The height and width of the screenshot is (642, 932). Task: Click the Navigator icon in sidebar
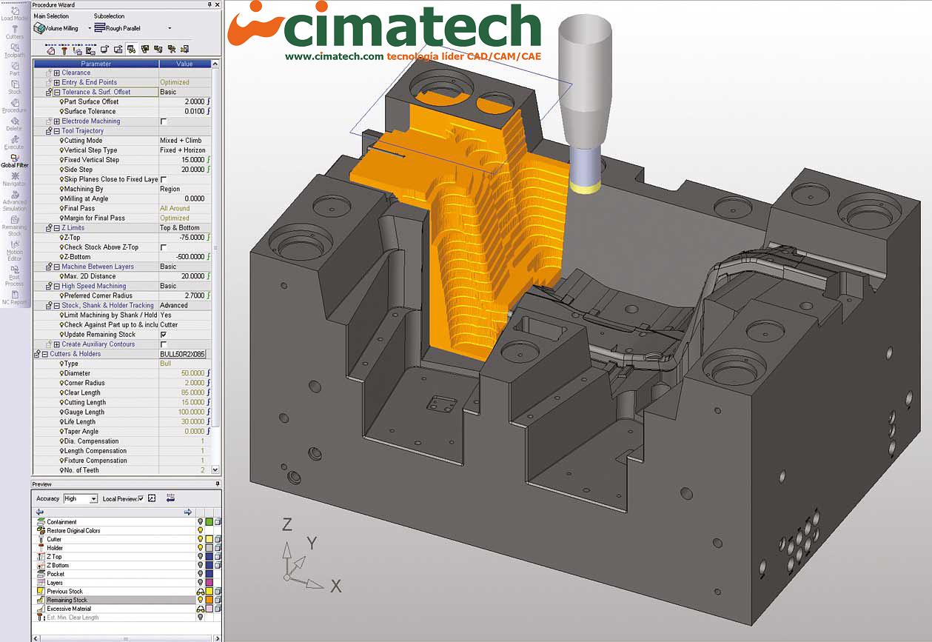(x=14, y=178)
